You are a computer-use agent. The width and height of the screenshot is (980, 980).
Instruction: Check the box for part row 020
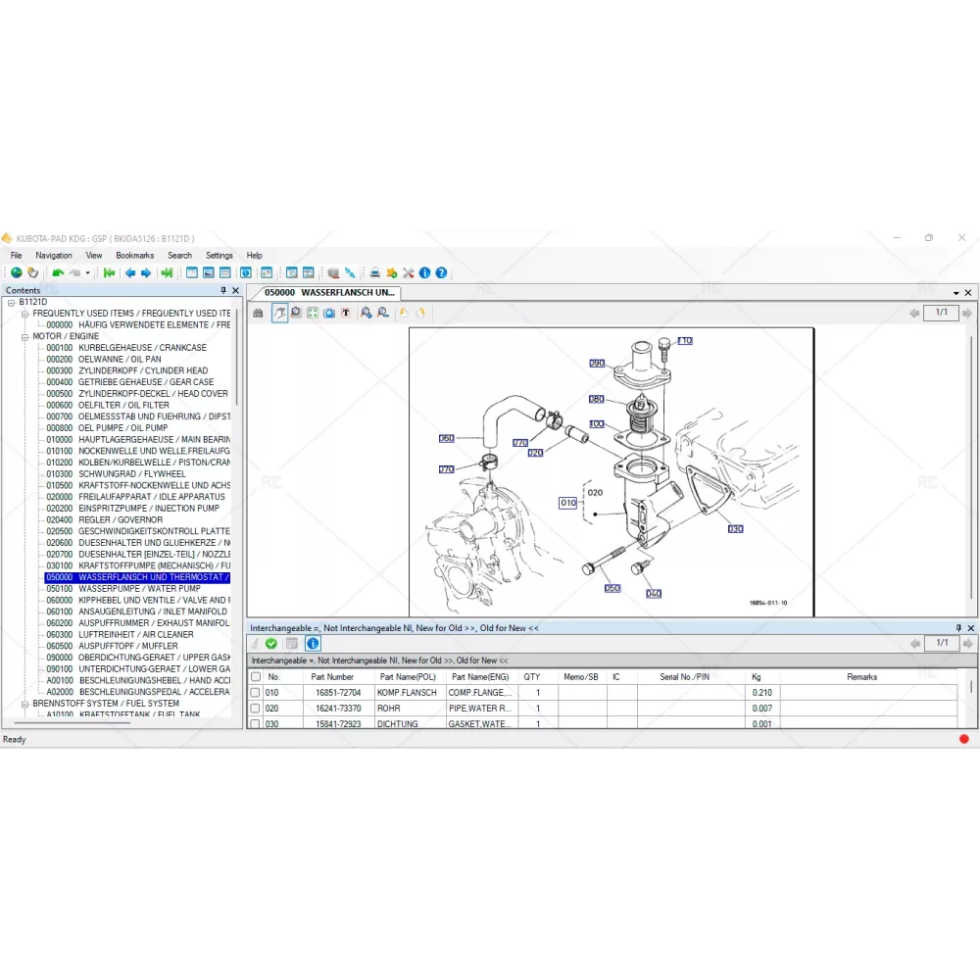click(x=256, y=709)
